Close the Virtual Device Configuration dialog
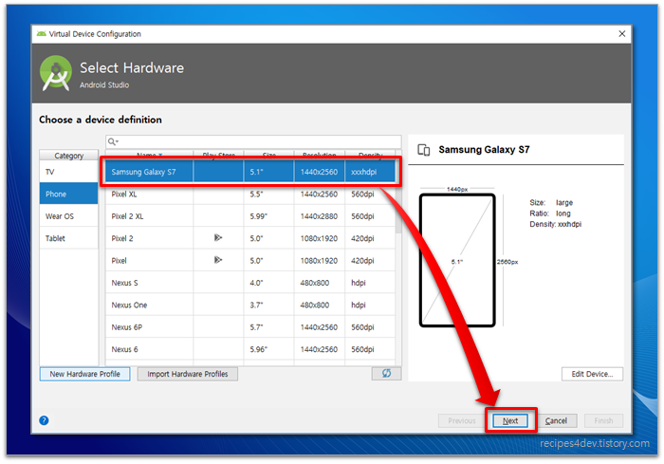This screenshot has width=664, height=464. [621, 34]
